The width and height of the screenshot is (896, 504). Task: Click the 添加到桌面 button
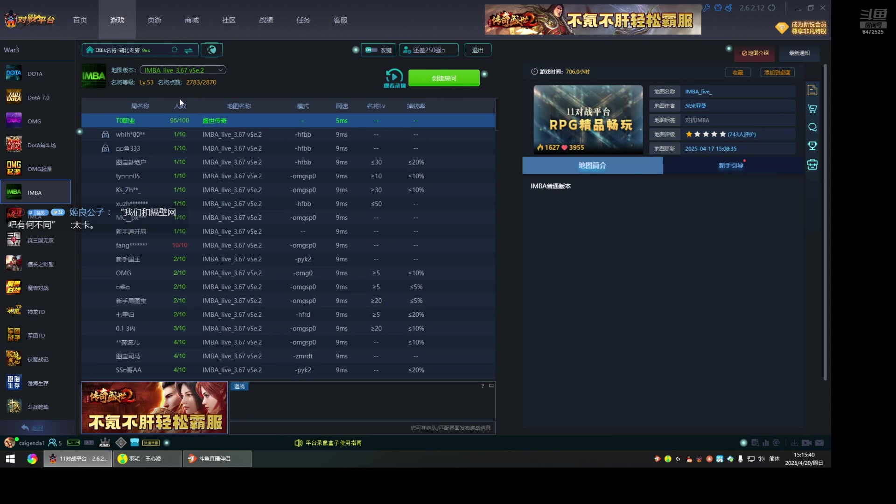pos(777,72)
